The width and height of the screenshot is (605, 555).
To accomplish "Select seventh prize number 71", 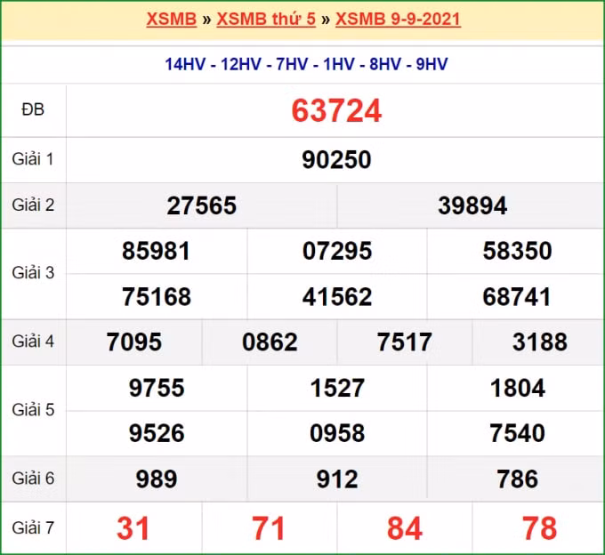I will click(x=269, y=528).
